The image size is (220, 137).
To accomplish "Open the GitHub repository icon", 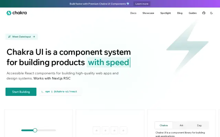I will pos(204,13).
